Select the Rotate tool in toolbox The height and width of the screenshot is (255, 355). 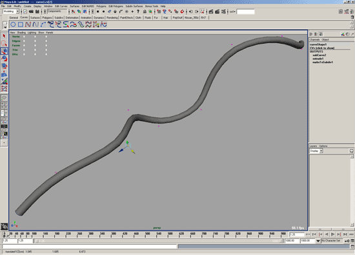click(4, 59)
